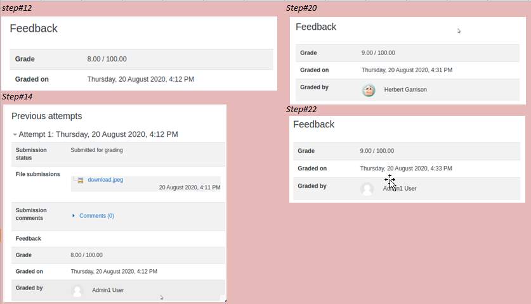
Task: Click the Attempt 1 heading text
Action: tap(98, 134)
